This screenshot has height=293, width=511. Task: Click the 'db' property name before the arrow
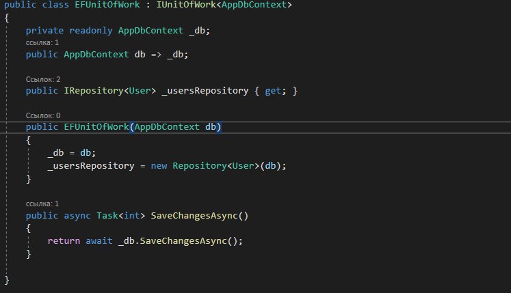[140, 55]
